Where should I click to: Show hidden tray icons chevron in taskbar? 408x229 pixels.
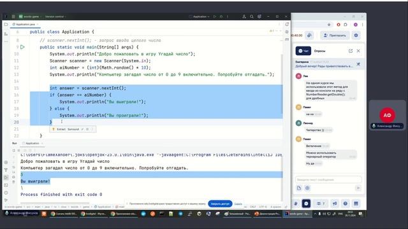315,214
